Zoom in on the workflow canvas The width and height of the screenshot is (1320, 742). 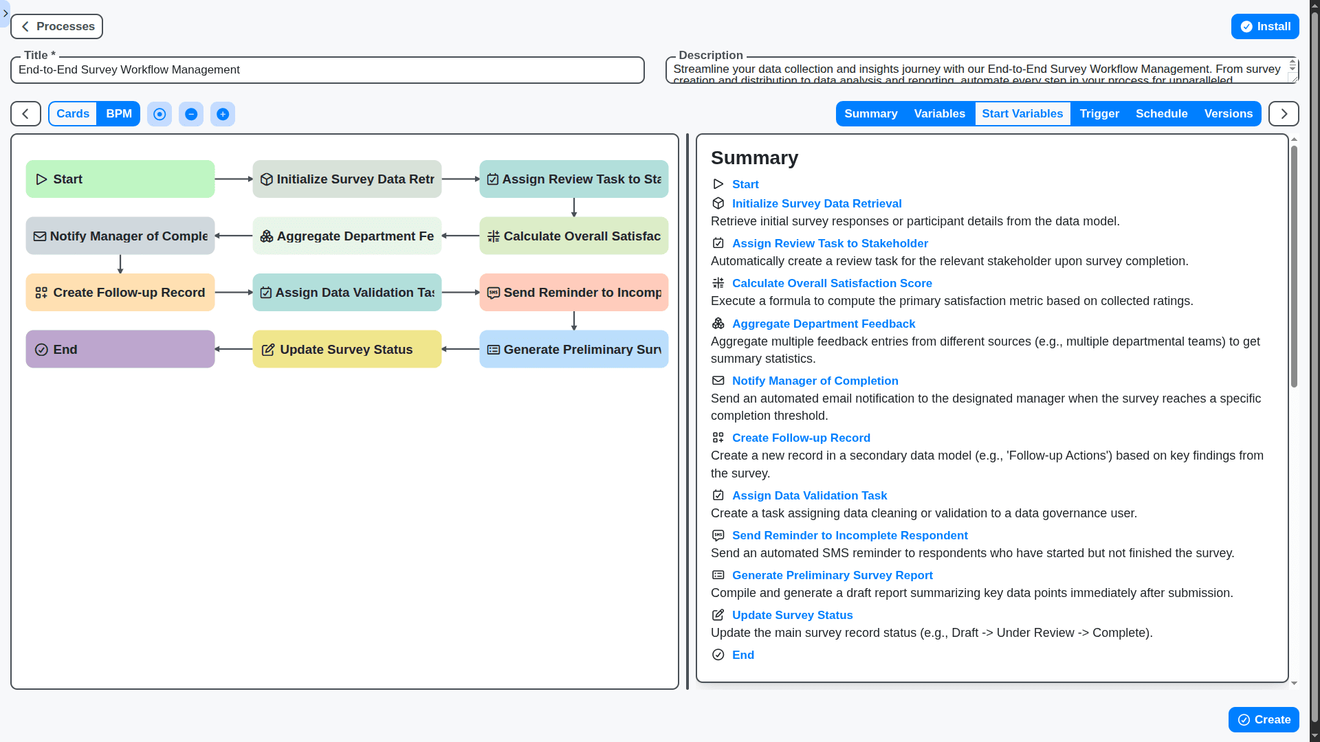click(223, 114)
